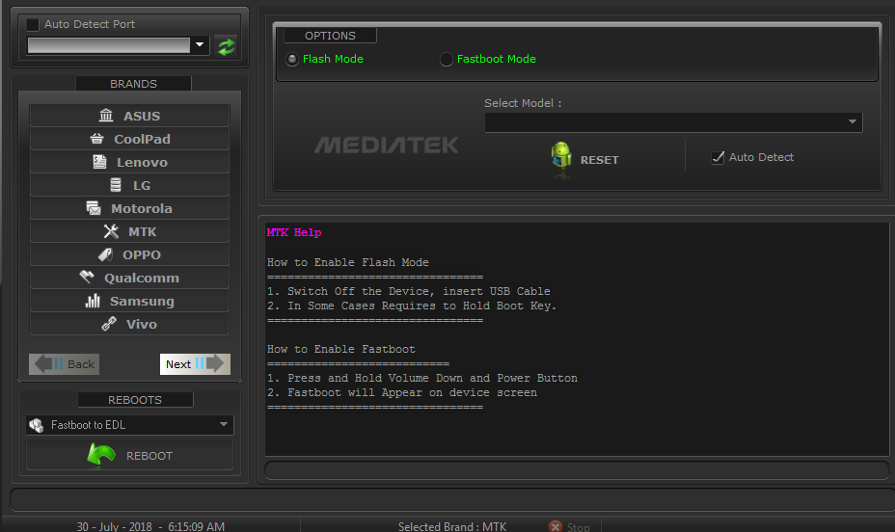Go to the next brands page with Next
Image resolution: width=895 pixels, height=532 pixels.
[195, 363]
